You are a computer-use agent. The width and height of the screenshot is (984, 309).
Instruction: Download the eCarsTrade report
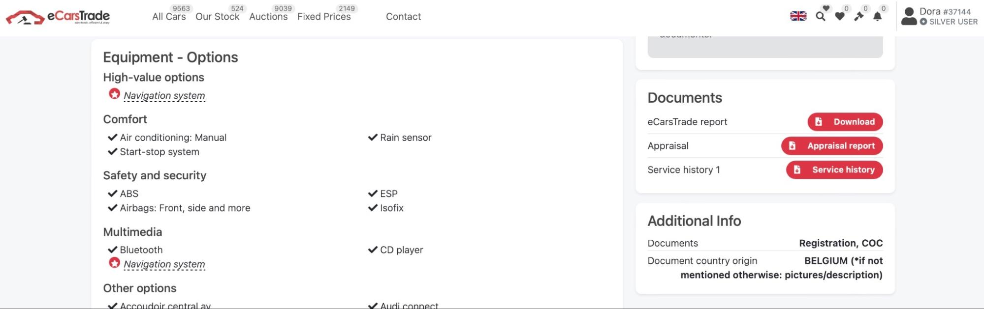coord(845,122)
